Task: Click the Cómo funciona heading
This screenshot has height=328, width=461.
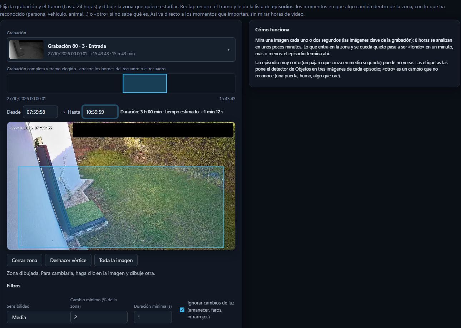Action: click(272, 30)
